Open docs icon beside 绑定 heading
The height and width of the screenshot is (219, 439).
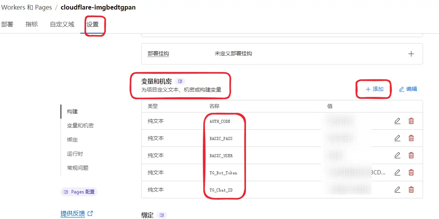point(162,215)
